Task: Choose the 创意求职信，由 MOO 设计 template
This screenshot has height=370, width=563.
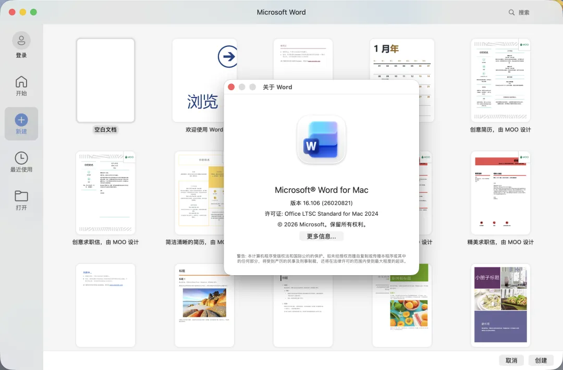Action: pyautogui.click(x=105, y=193)
